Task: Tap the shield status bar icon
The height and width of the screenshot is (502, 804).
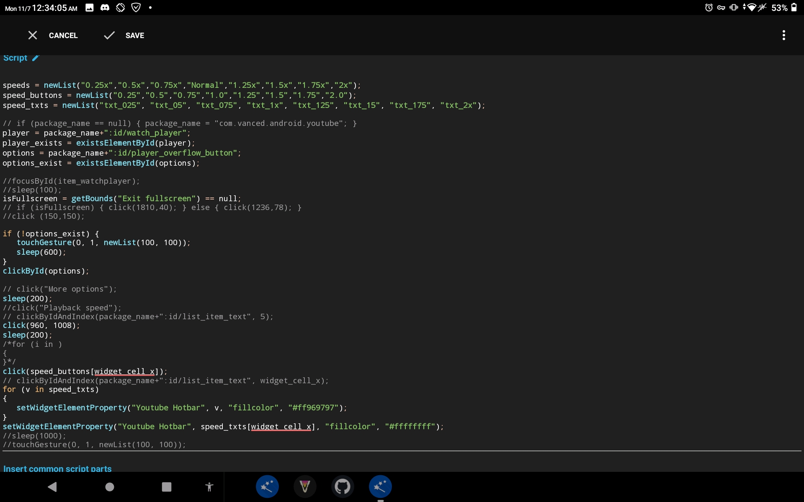Action: pyautogui.click(x=136, y=7)
